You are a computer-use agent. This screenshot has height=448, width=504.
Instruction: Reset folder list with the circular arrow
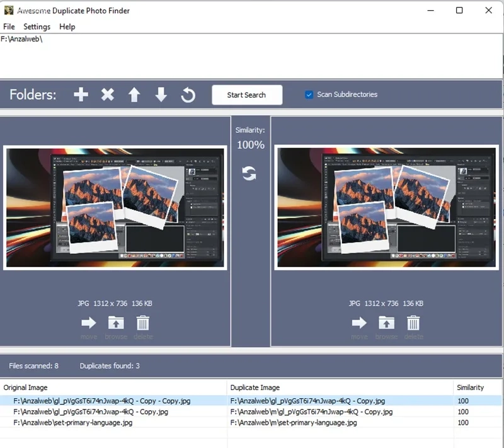coord(188,95)
